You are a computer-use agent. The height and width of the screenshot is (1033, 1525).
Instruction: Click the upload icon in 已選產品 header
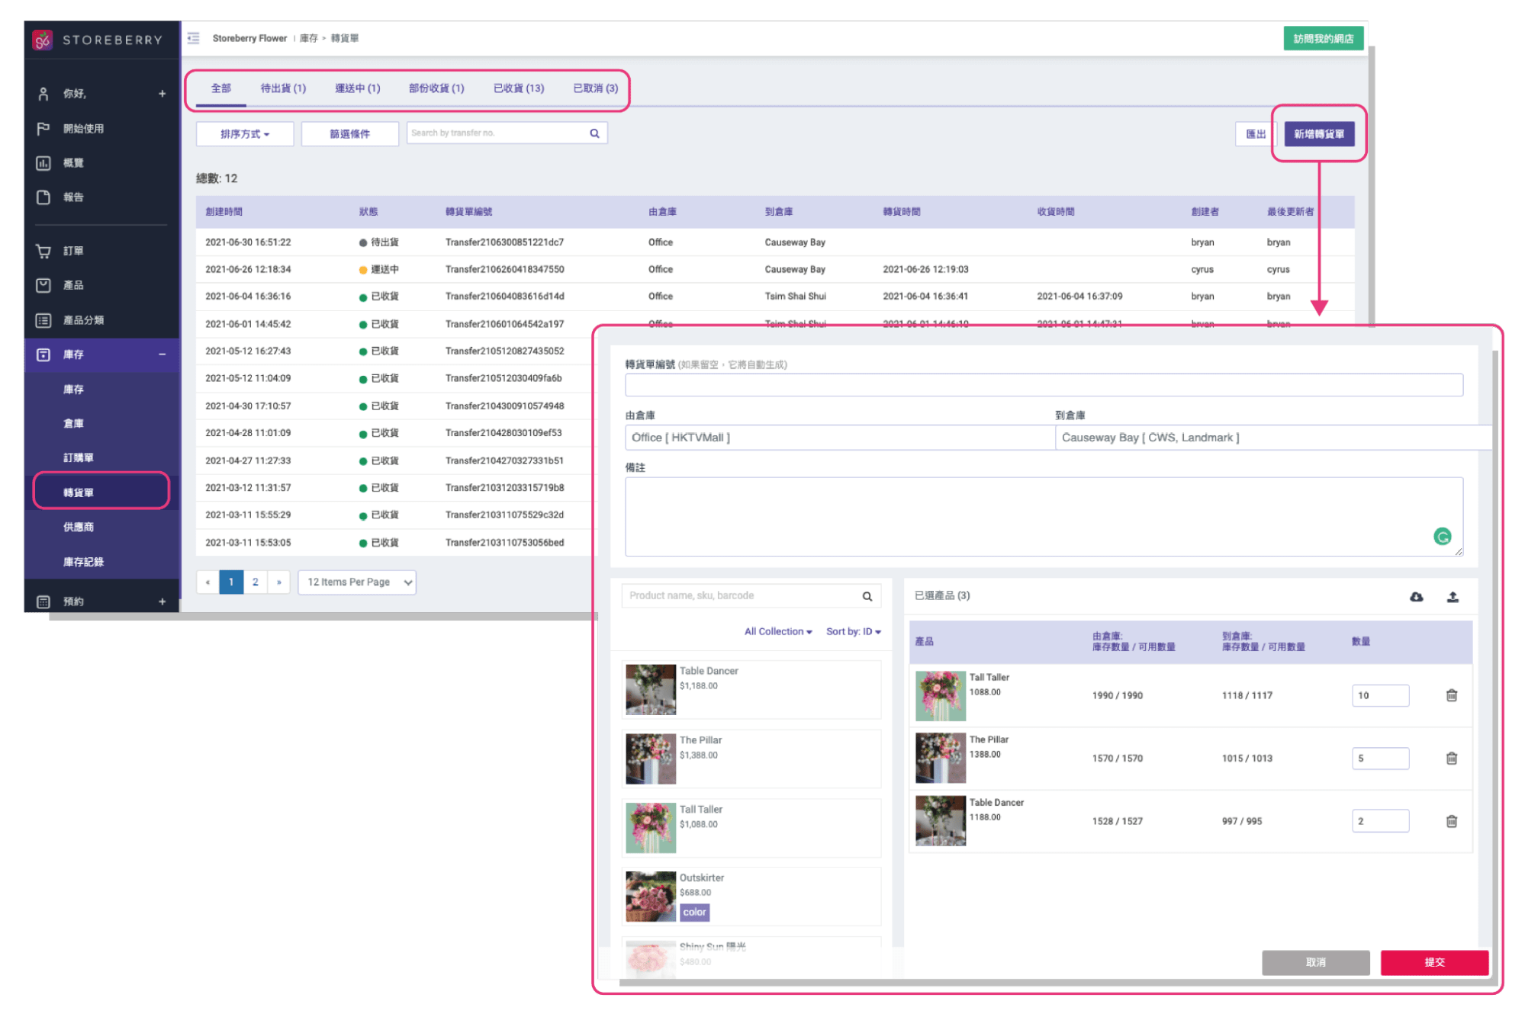pos(1453,597)
